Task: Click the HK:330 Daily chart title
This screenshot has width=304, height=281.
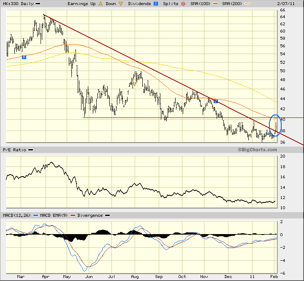Action: [19, 4]
